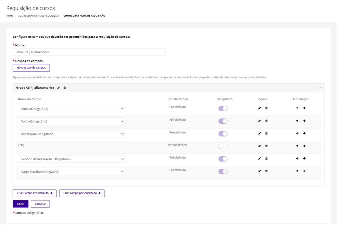
Task: Go to HOME breadcrumb
Action: tap(10, 16)
